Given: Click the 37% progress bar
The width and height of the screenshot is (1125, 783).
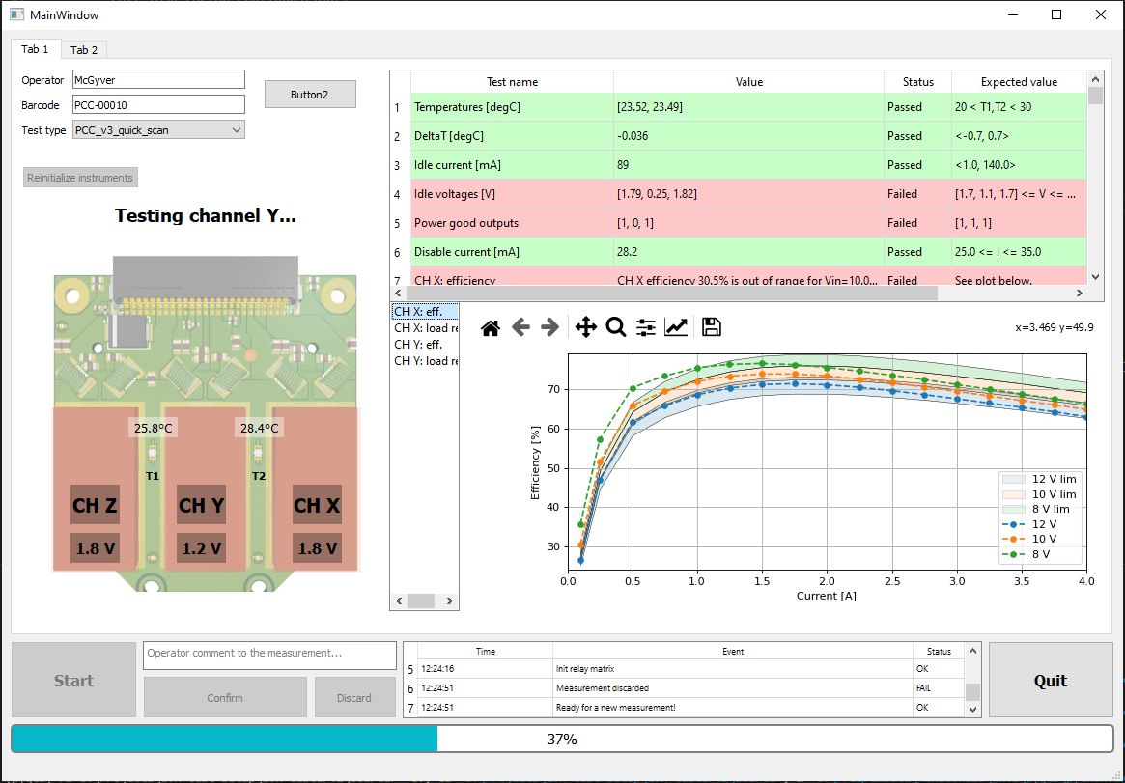Looking at the screenshot, I should pyautogui.click(x=562, y=740).
